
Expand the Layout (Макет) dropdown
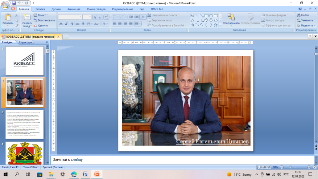coord(48,15)
